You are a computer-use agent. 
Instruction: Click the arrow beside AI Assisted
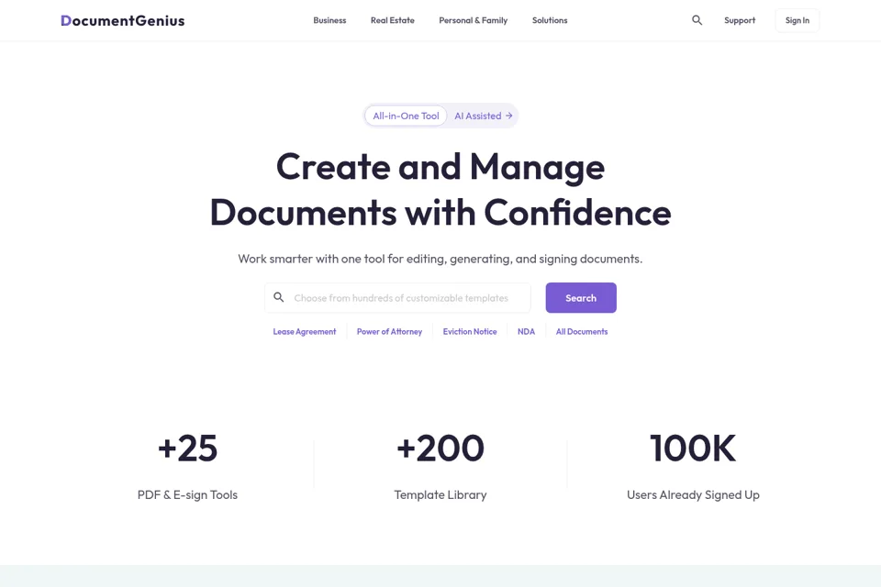click(x=508, y=116)
